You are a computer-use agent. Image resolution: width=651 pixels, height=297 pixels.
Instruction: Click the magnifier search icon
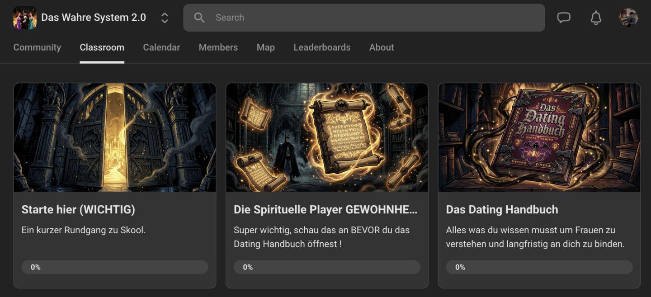click(x=199, y=18)
